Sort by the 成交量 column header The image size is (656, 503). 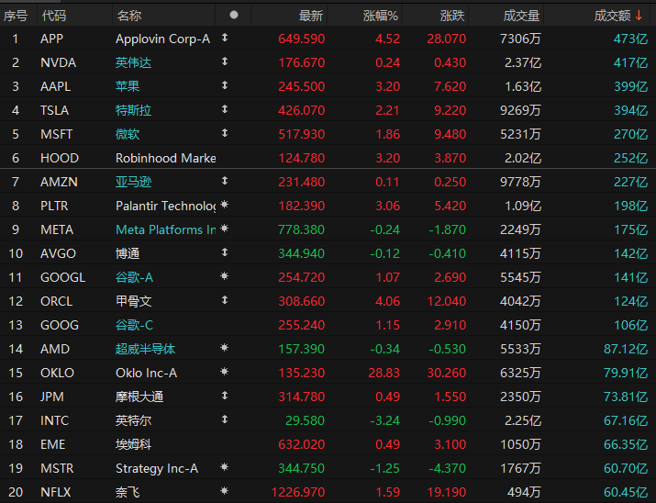click(521, 16)
